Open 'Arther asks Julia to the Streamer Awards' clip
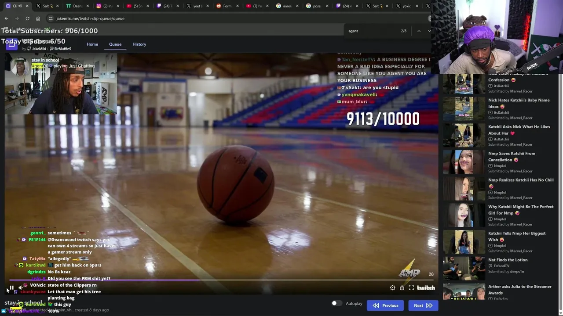 click(519, 290)
